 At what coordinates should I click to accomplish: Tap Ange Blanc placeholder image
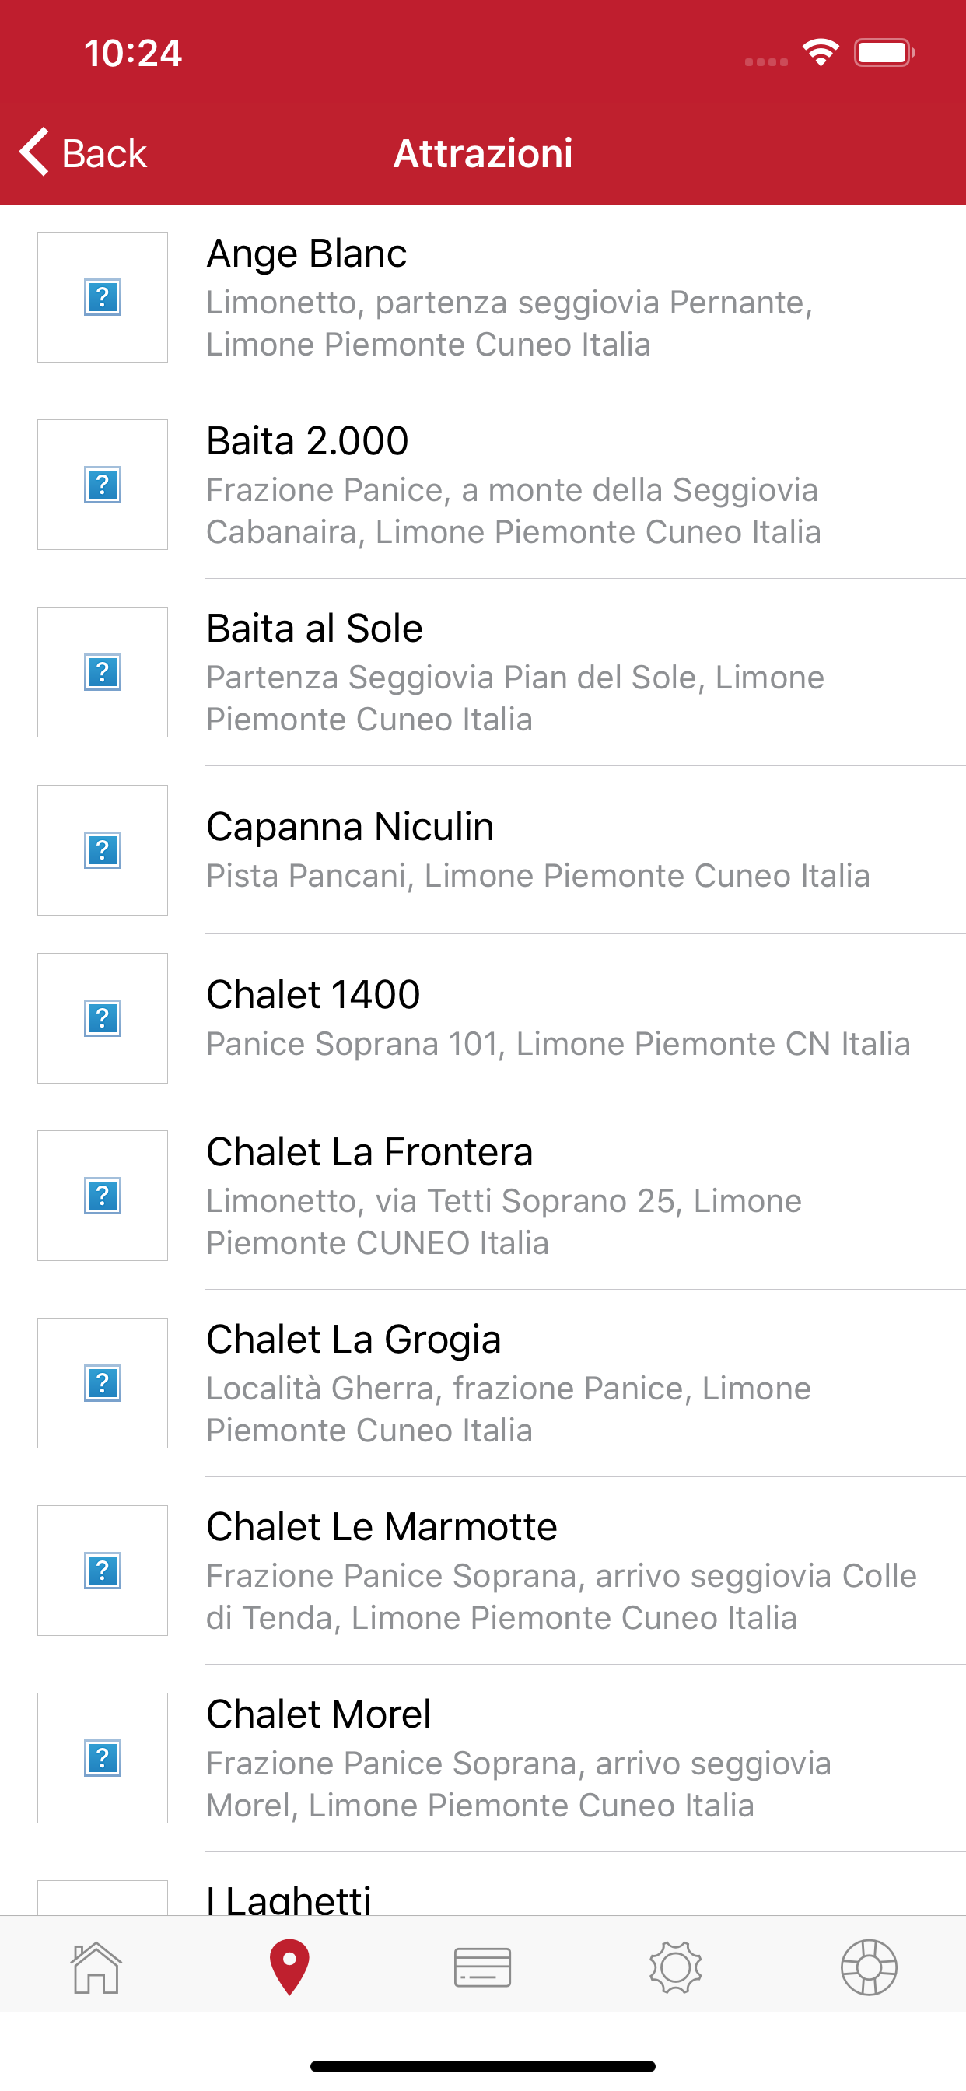click(103, 297)
